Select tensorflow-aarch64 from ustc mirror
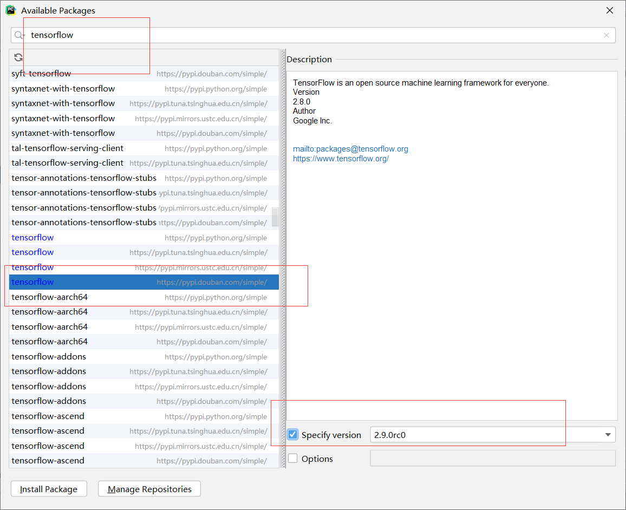 pos(144,327)
